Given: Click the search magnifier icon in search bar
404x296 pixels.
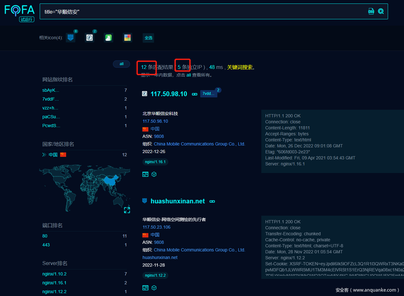Looking at the screenshot, I should tap(381, 11).
